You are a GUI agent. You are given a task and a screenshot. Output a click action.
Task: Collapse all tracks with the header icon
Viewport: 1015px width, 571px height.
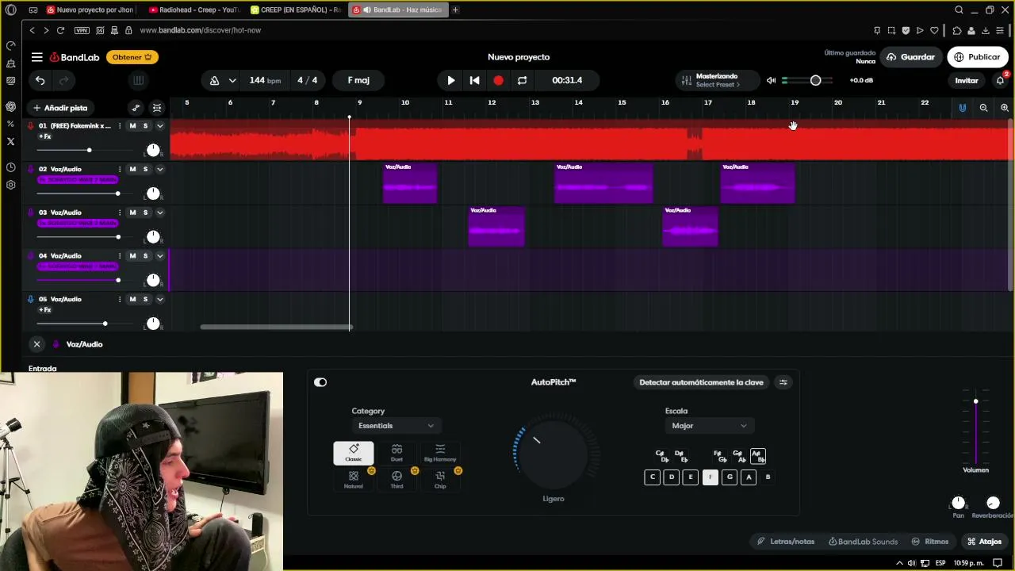click(x=157, y=108)
